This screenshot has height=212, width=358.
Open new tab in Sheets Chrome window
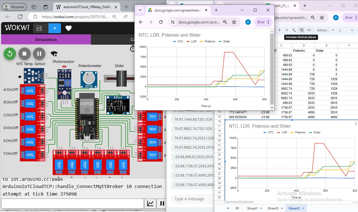coord(305,6)
